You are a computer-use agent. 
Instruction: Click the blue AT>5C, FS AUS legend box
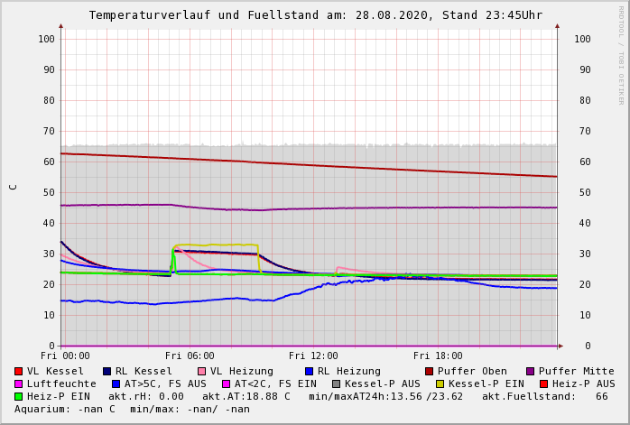(x=116, y=383)
